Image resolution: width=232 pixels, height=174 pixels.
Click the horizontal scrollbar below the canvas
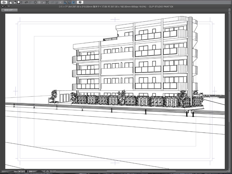pyautogui.click(x=141, y=171)
